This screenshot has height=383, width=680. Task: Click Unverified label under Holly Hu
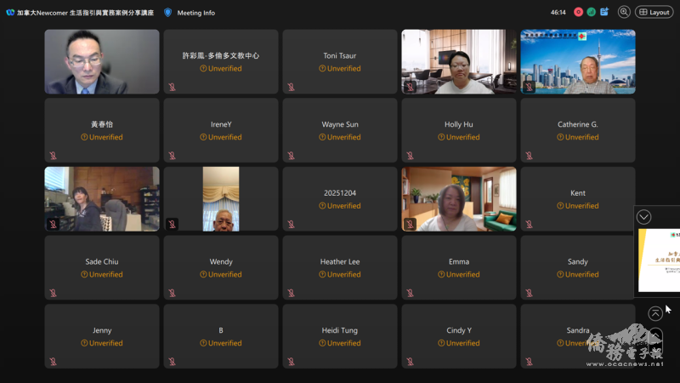point(459,137)
